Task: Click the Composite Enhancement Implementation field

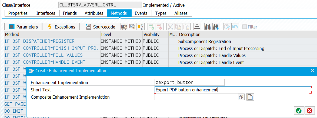Action: click(196, 97)
